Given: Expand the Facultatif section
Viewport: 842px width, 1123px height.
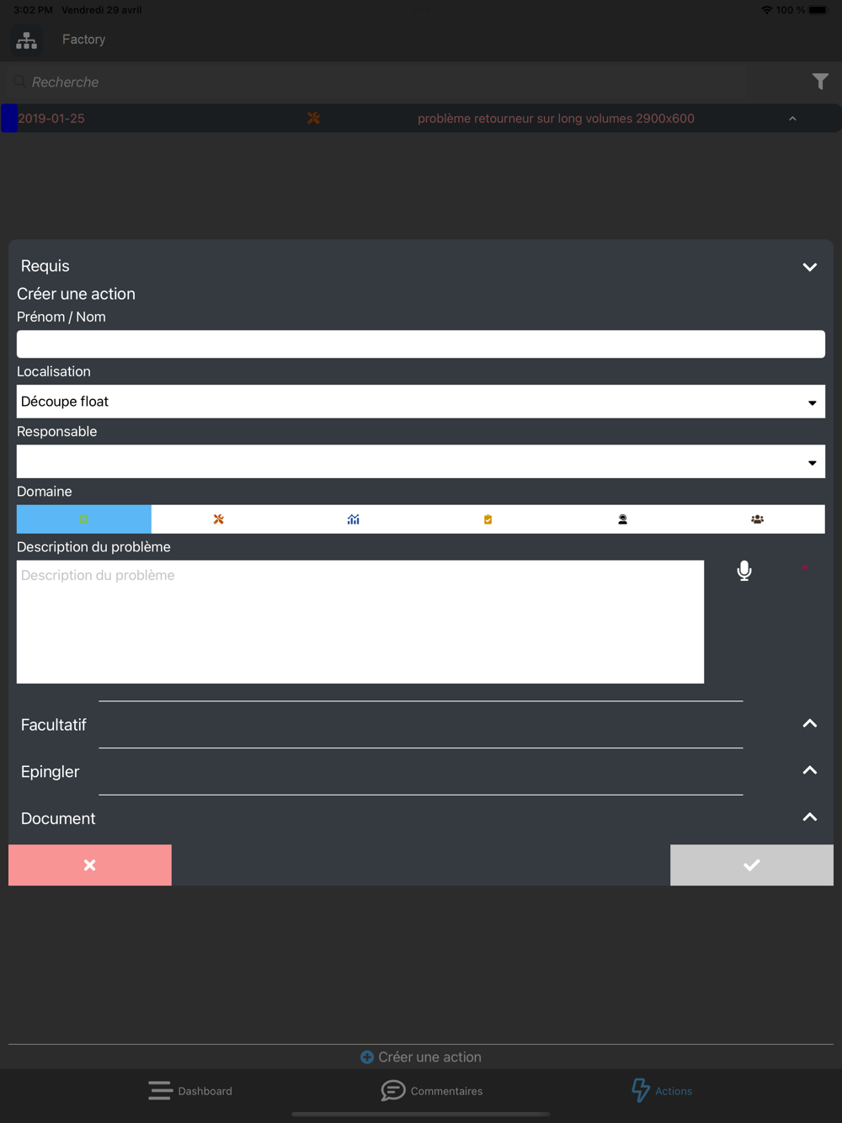Looking at the screenshot, I should coord(810,724).
